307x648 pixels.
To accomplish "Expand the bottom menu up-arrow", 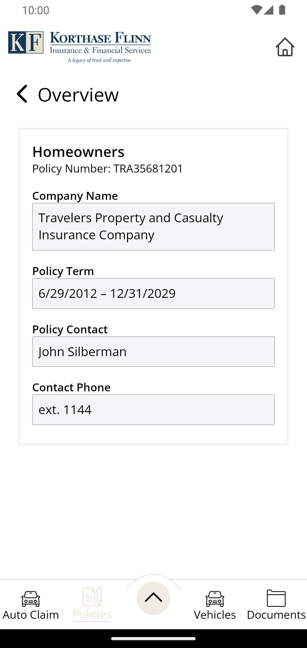I will [x=153, y=598].
